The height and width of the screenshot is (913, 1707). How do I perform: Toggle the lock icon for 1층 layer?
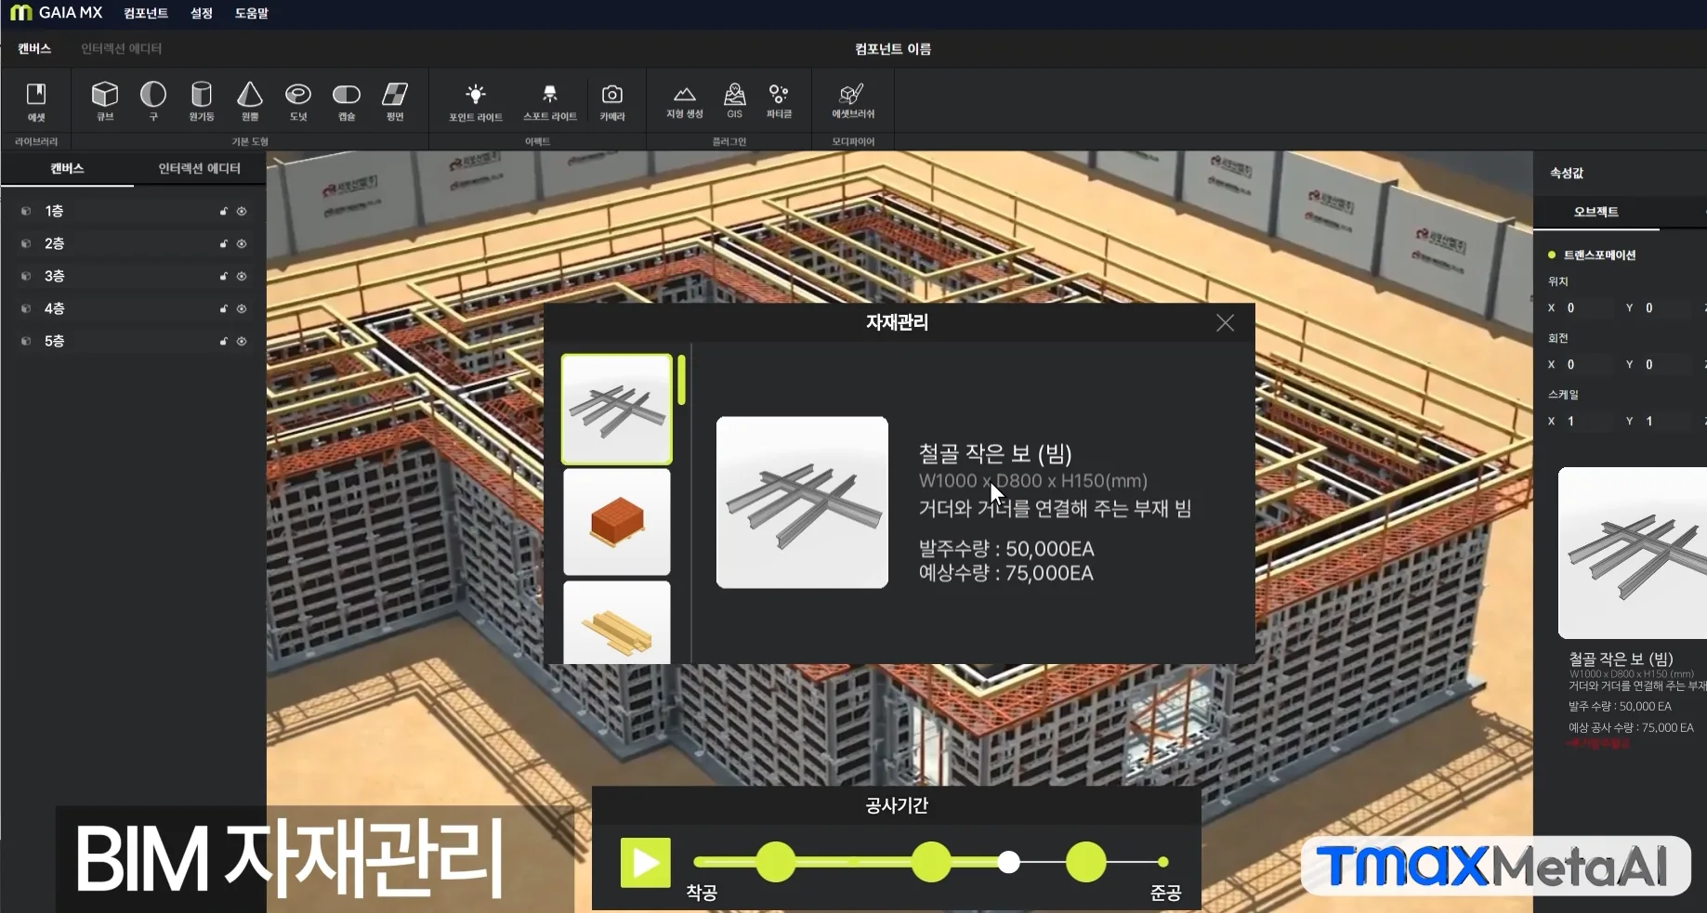click(223, 212)
